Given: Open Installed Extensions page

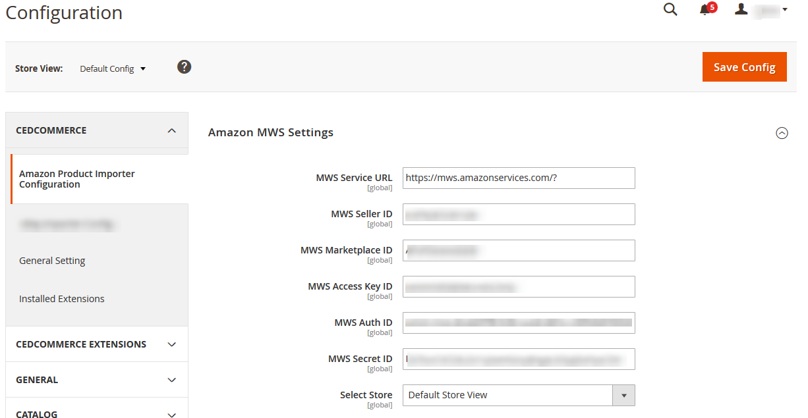Looking at the screenshot, I should (x=61, y=298).
